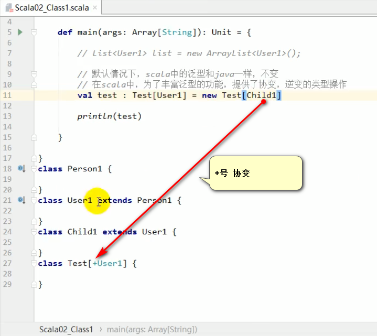Toggle the closing fold marker on line 15
Image resolution: width=377 pixels, height=336 pixels.
(34, 137)
